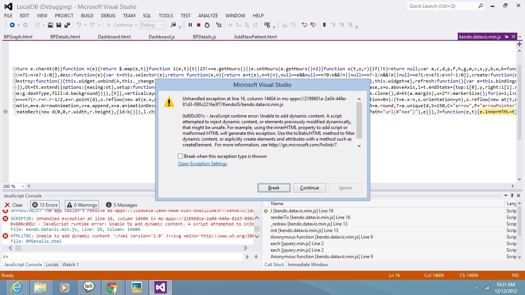The image size is (525, 295).
Task: Close the kendo.dataviz.min.js tab
Action: [x=513, y=37]
